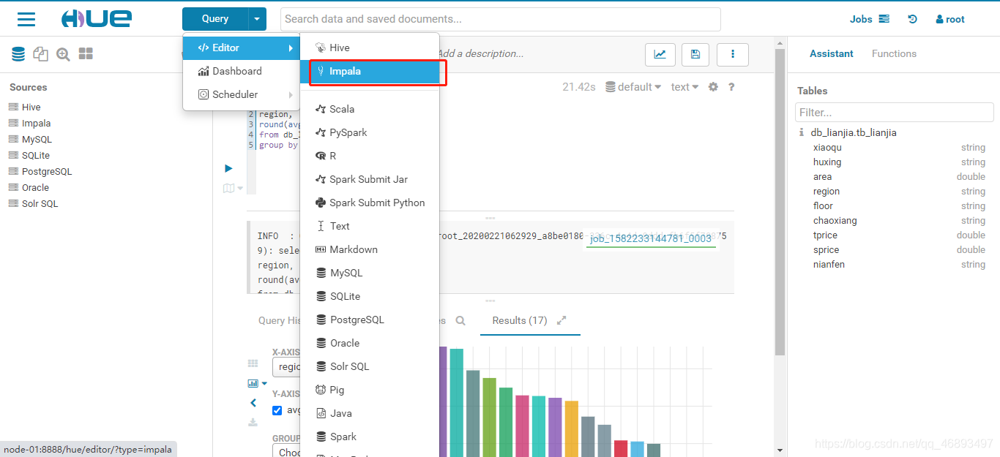Collapse chart settings with the left chevron
The width and height of the screenshot is (1000, 457).
(x=253, y=402)
